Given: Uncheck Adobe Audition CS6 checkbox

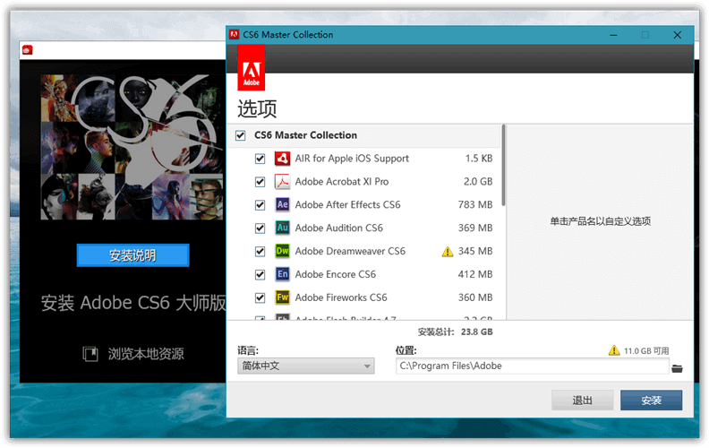Looking at the screenshot, I should pyautogui.click(x=260, y=228).
